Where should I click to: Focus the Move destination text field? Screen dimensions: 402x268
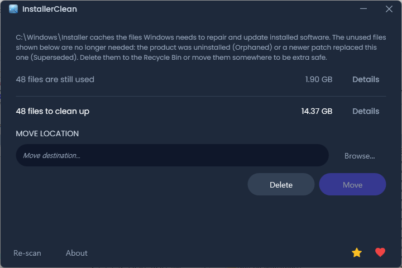point(173,155)
